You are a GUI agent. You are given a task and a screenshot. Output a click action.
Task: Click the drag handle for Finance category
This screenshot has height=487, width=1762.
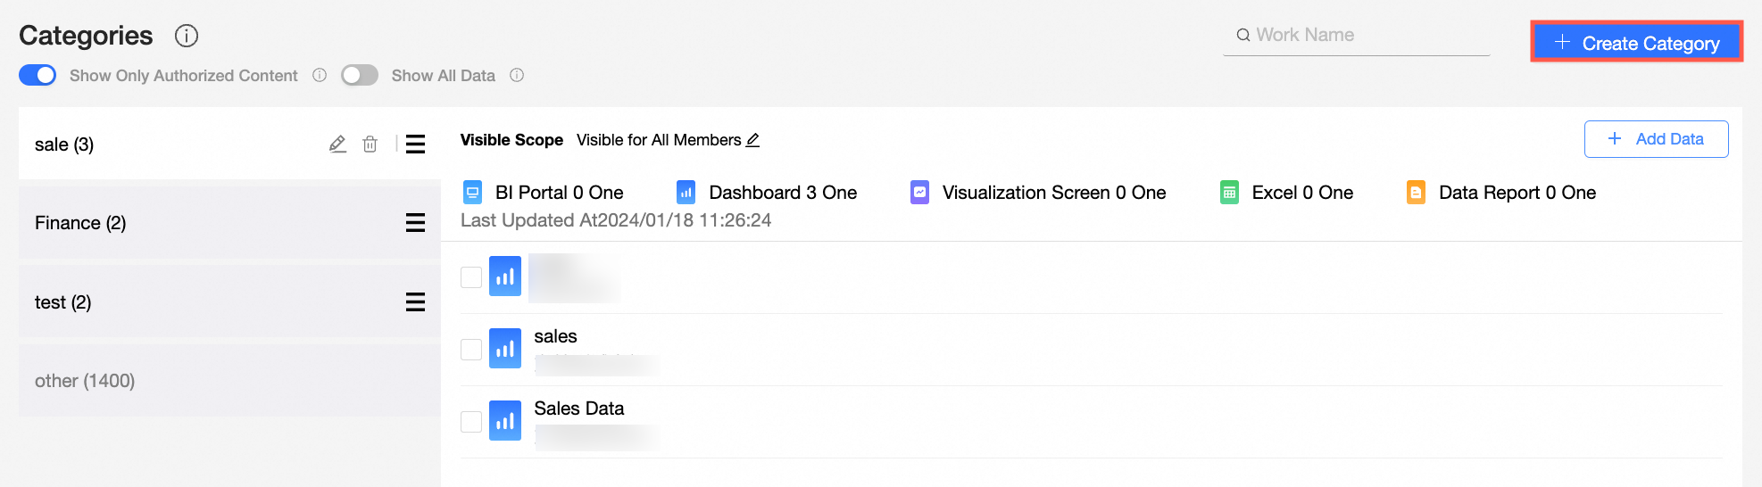(415, 222)
